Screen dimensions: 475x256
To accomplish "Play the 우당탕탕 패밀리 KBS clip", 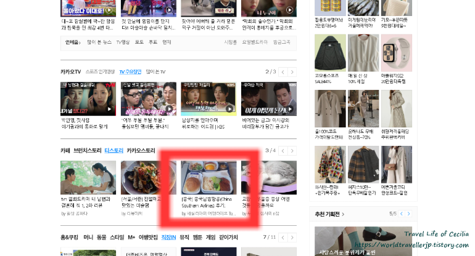I will coord(209,99).
